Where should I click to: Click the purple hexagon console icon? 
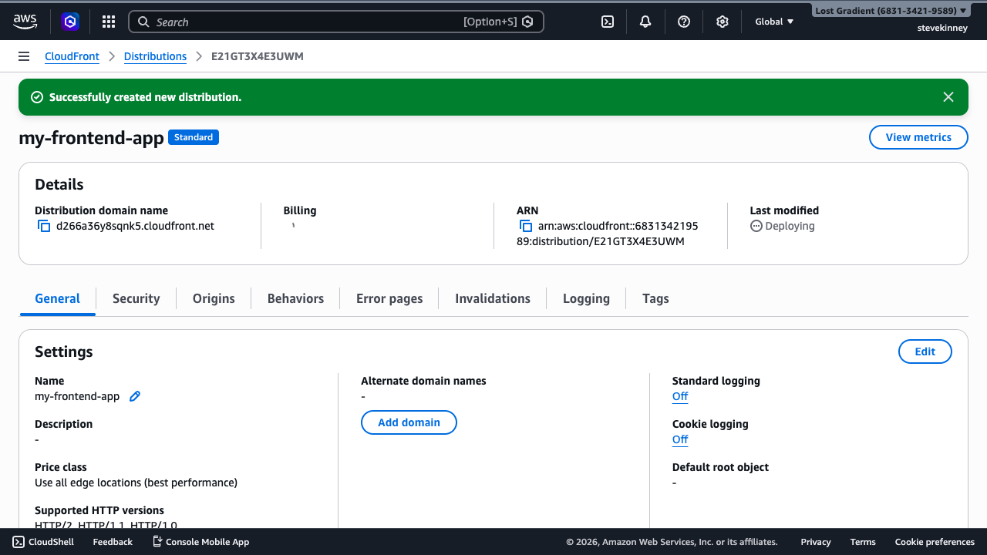[70, 22]
